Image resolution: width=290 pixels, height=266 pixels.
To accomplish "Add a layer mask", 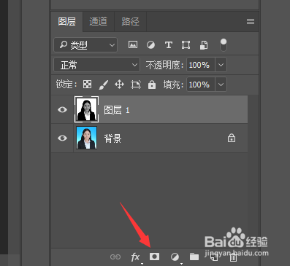I will tap(154, 257).
